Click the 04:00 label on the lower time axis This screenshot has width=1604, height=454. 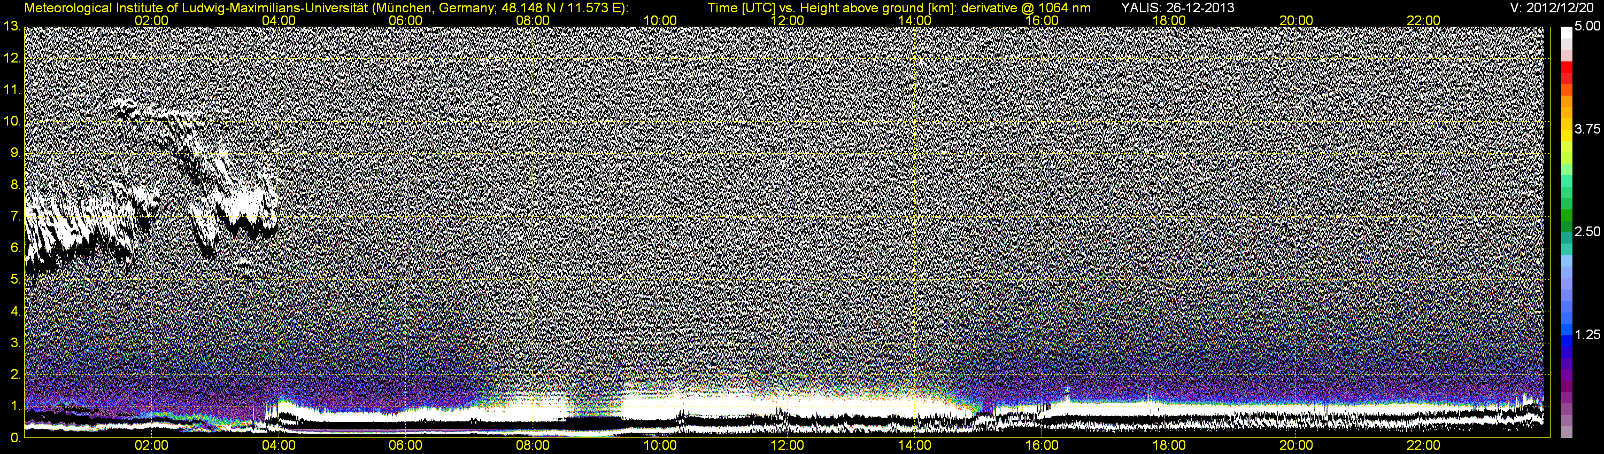pos(279,446)
